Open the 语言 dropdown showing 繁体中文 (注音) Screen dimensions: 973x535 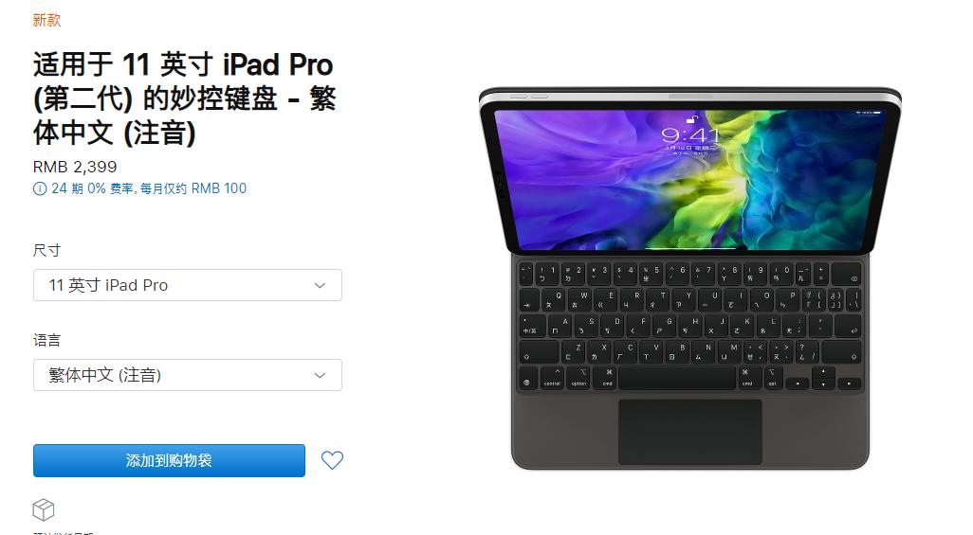coord(188,375)
